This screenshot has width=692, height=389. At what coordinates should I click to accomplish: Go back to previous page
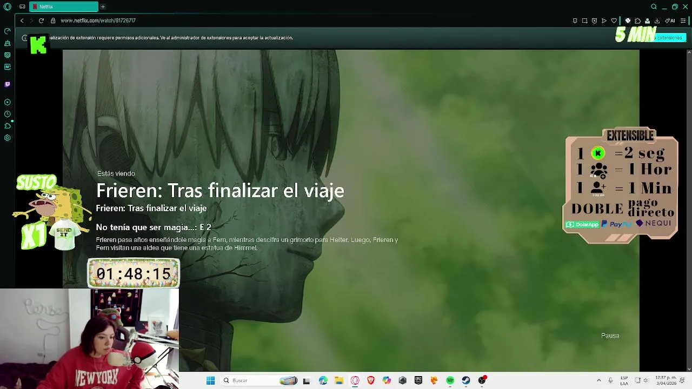point(22,21)
